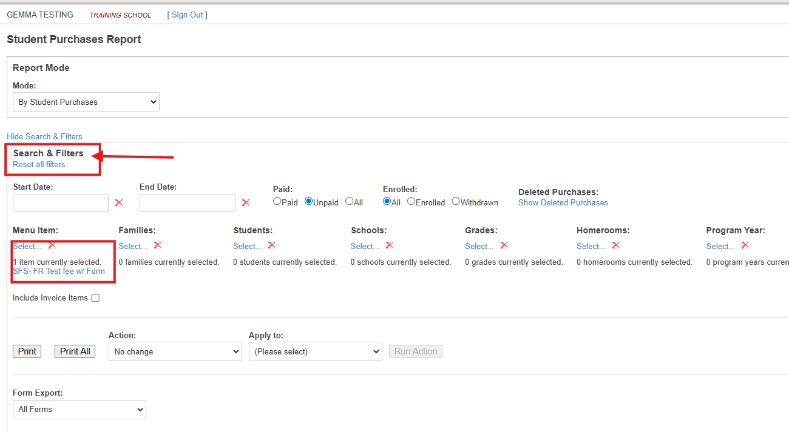The width and height of the screenshot is (789, 432).
Task: Clear Schools filter with red X
Action: 390,245
